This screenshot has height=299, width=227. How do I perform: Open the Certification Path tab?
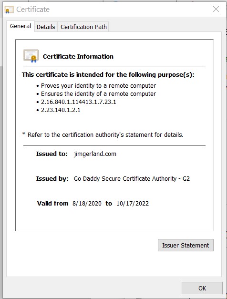click(x=83, y=27)
